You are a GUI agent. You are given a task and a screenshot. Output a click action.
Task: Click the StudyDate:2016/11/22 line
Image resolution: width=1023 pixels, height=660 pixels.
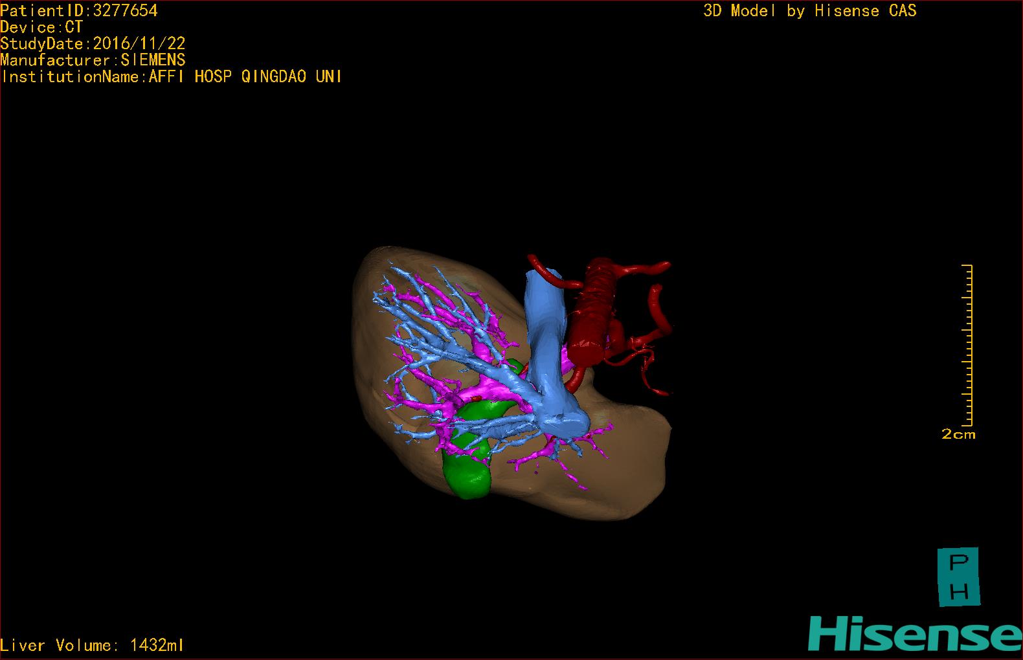[93, 43]
